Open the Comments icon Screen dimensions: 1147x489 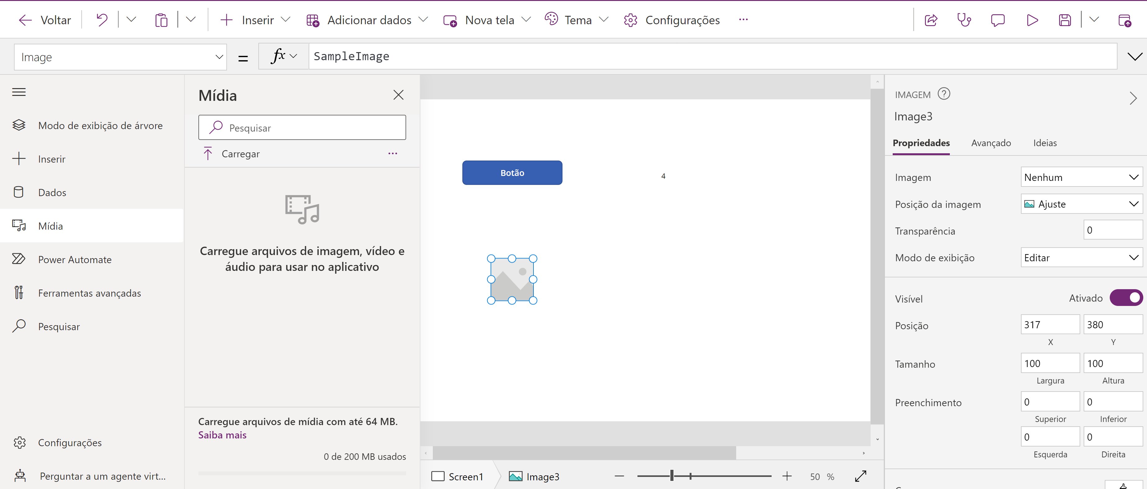point(998,20)
